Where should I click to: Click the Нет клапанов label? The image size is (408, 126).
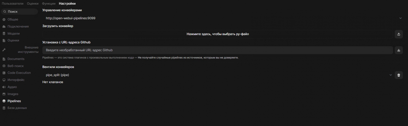(53, 82)
